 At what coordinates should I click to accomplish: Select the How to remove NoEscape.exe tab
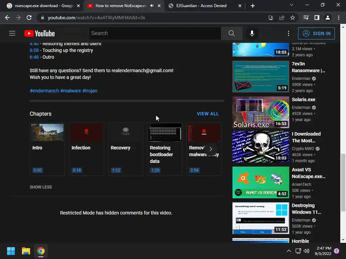(121, 6)
